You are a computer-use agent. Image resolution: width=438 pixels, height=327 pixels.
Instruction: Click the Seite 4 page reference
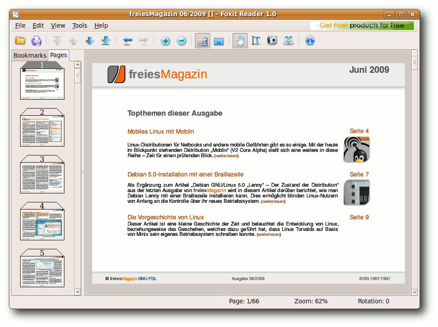359,131
